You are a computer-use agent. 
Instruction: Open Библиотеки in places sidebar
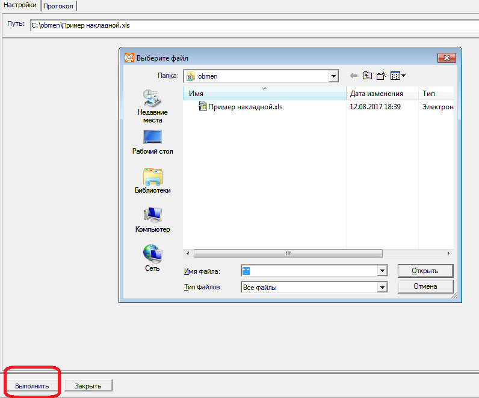tap(152, 181)
